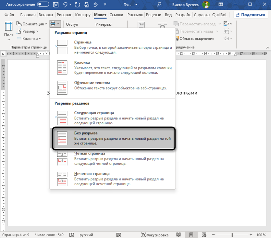Viewport: 271px width, 238px height.
Task: Click the Ribbon Display Options icon
Action: [x=221, y=4]
